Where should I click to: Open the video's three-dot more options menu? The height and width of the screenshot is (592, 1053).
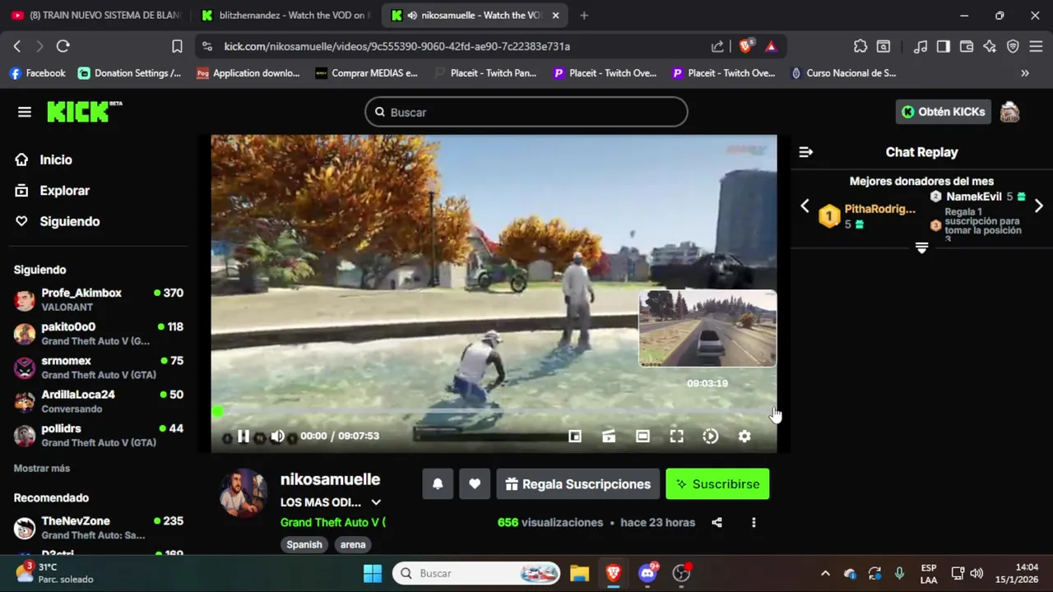(754, 522)
